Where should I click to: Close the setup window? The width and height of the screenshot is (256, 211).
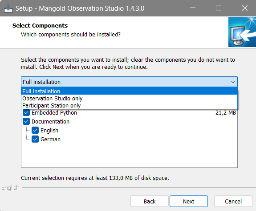click(x=245, y=8)
